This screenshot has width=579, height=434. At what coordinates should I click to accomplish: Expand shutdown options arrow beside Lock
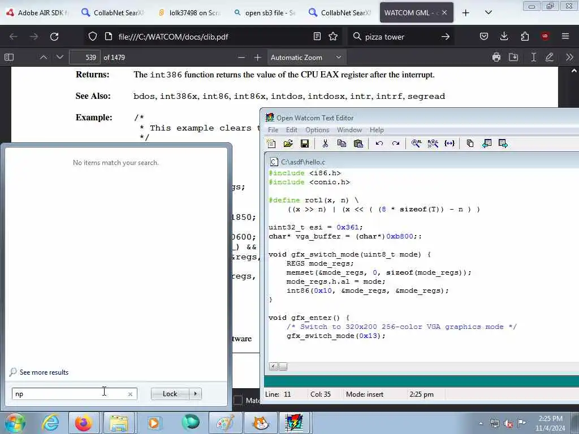[x=195, y=394]
